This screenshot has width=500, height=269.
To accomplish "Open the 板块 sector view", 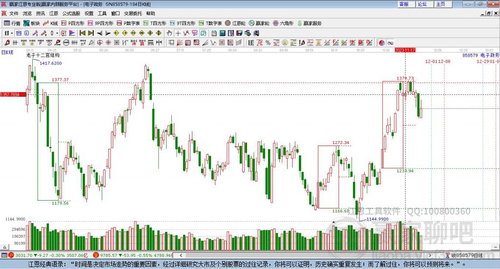I will pos(32,23).
